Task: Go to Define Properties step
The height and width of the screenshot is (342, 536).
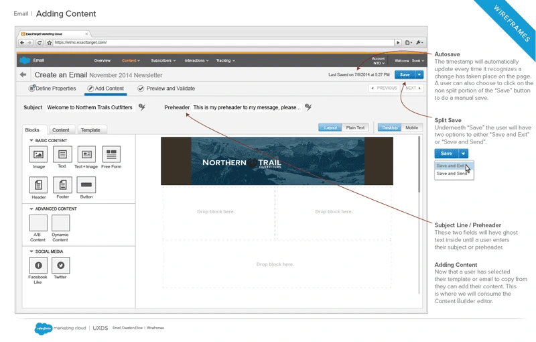Action: pos(52,89)
